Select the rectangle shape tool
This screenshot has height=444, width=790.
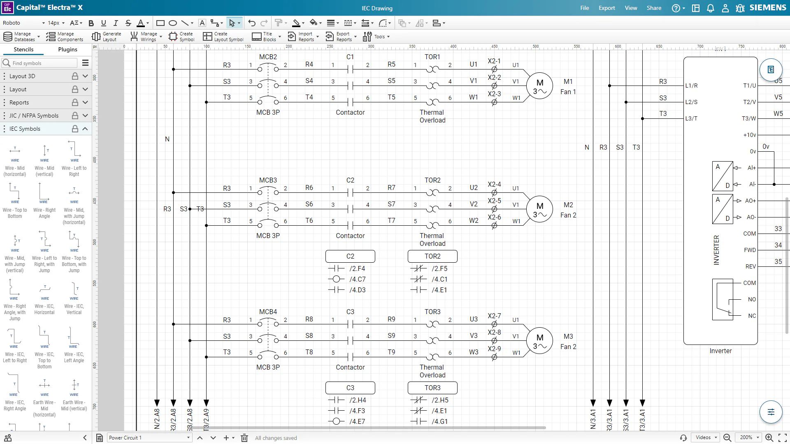(160, 23)
